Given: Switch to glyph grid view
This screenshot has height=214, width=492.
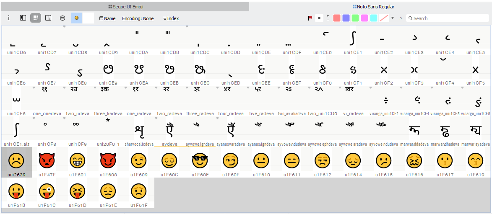Looking at the screenshot, I should 36,18.
